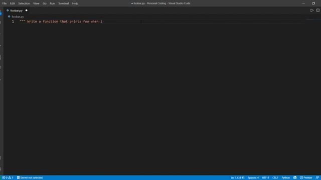The image size is (321, 180).
Task: Run the Python file with play icon
Action: tap(311, 10)
